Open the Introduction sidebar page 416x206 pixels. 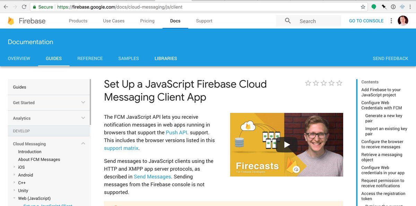click(30, 152)
